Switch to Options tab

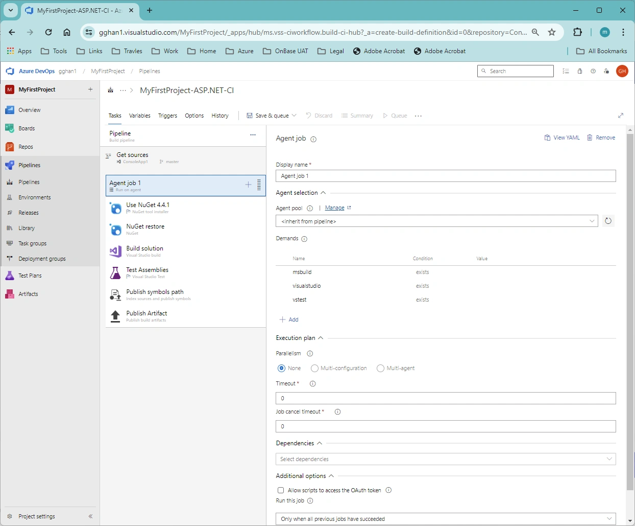tap(194, 116)
